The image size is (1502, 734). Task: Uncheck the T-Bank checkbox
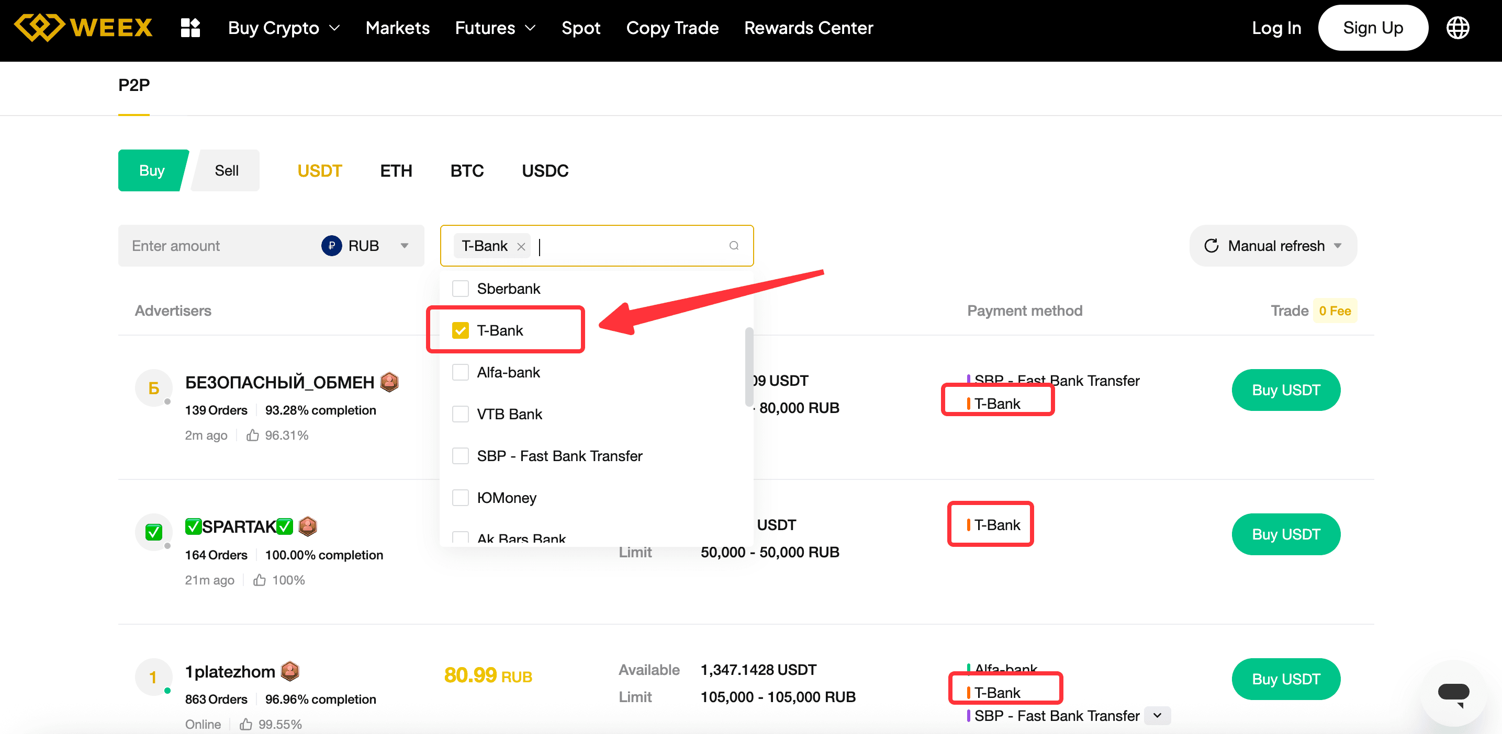(x=461, y=330)
